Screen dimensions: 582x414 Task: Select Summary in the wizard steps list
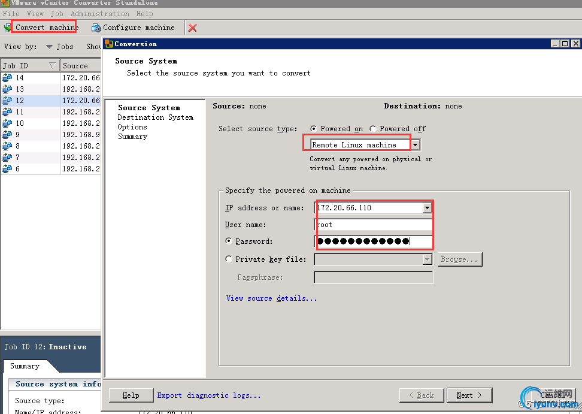point(132,137)
